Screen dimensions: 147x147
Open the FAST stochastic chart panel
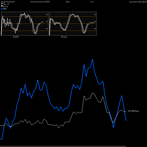pos(25,24)
